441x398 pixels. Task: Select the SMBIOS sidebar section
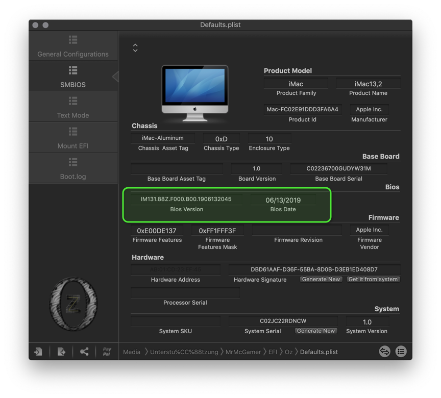pyautogui.click(x=73, y=77)
